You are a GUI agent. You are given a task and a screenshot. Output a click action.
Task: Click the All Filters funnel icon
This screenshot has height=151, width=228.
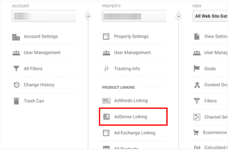tap(16, 68)
